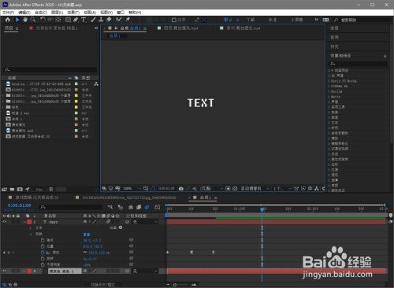Toggle the viewer transparency grid

[x=235, y=189]
